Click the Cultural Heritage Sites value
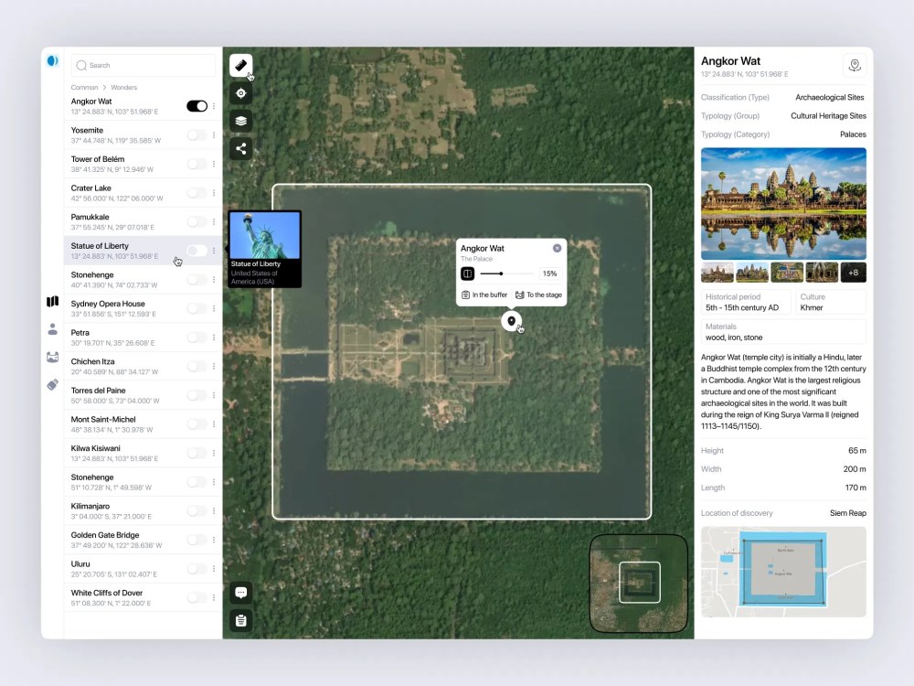Screen dimensions: 914x686 (x=828, y=116)
